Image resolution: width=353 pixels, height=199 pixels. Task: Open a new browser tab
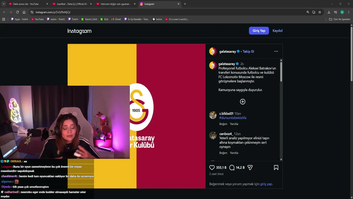[x=185, y=4]
